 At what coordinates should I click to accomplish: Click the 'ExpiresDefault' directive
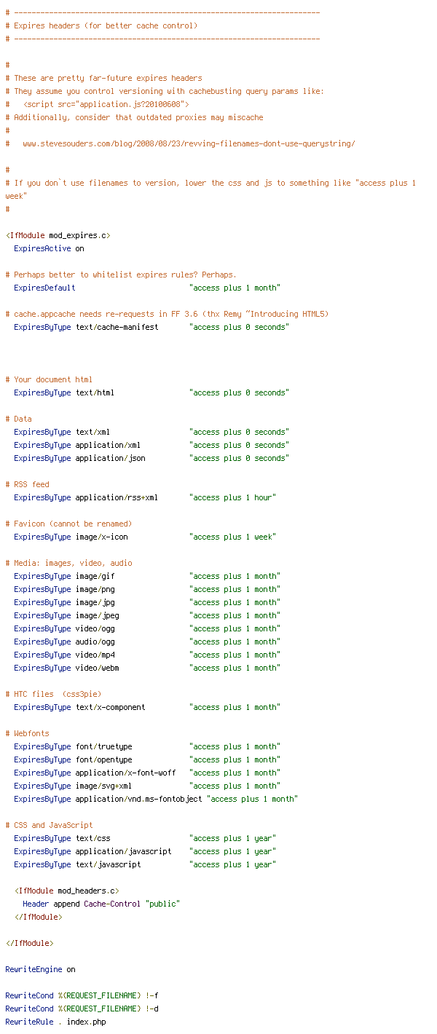(44, 288)
